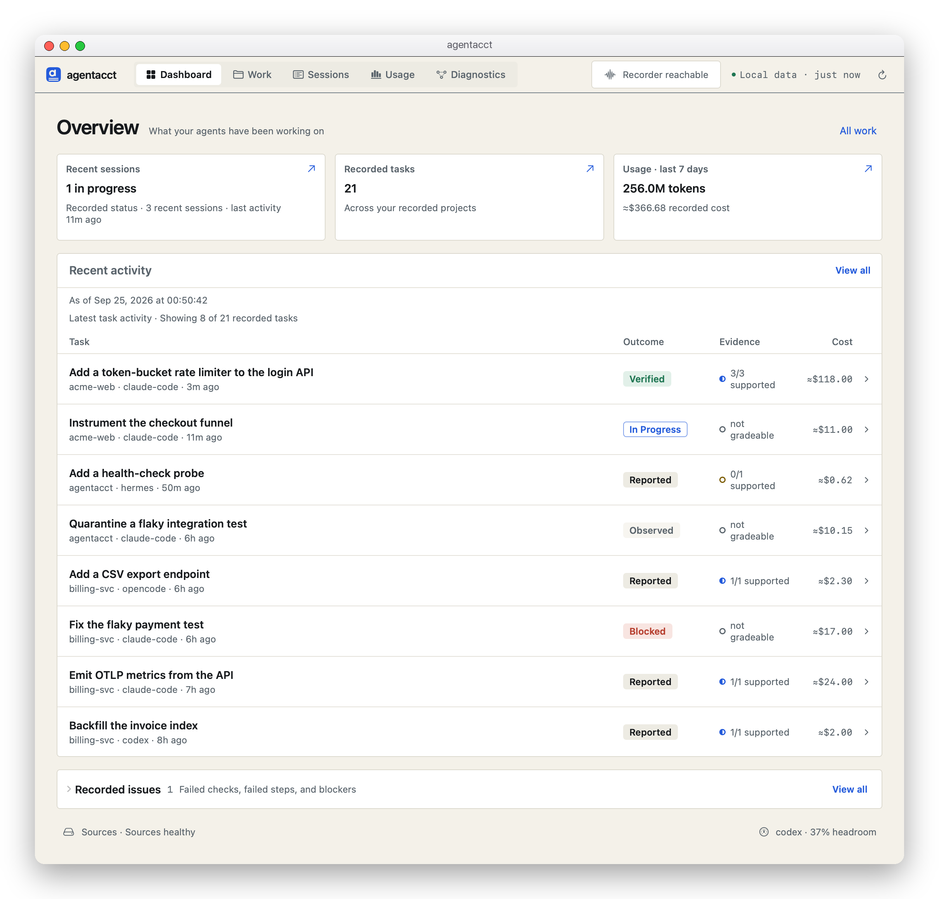Click the refresh icon beside Local data
The width and height of the screenshot is (939, 899).
882,75
